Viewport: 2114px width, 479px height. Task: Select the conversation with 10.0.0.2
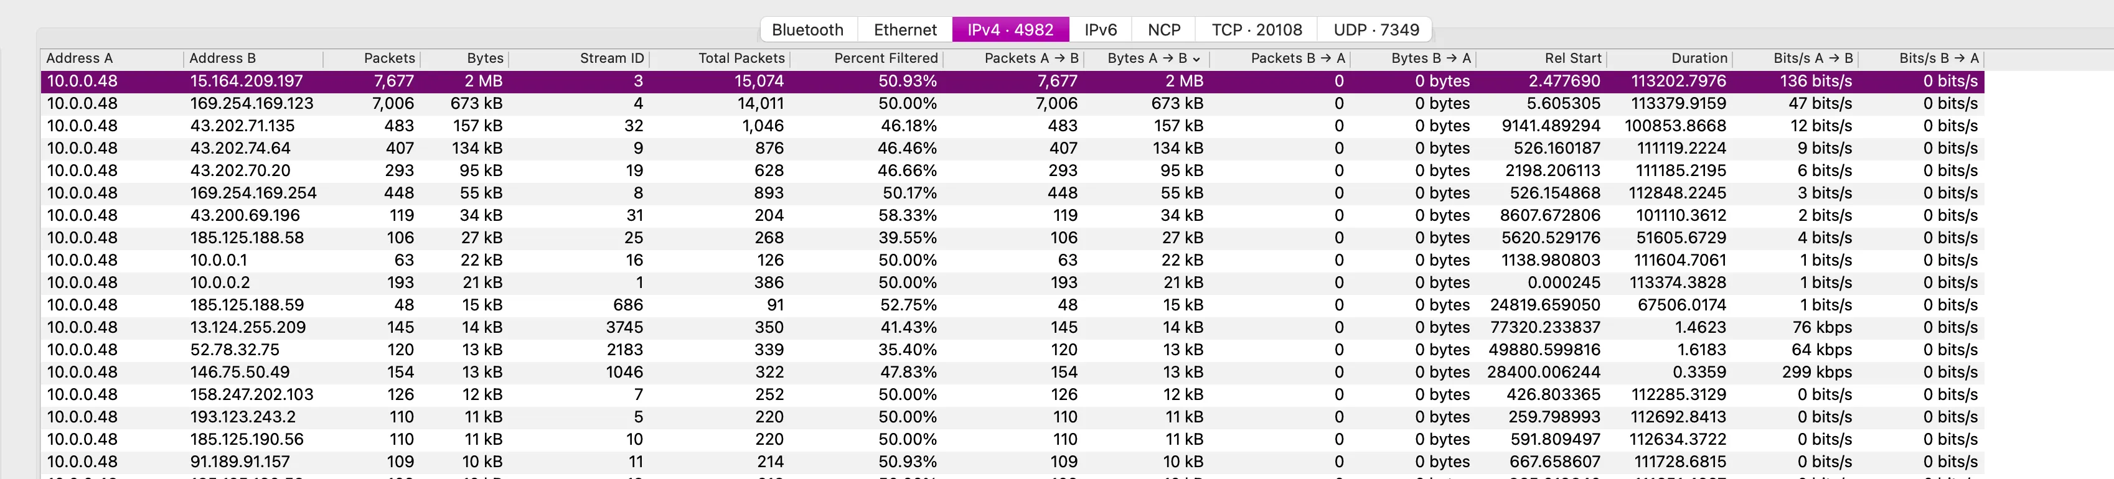tap(220, 282)
